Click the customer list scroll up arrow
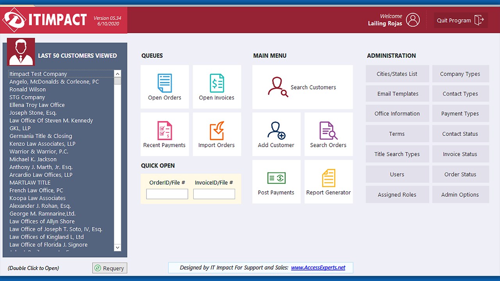 pyautogui.click(x=117, y=74)
